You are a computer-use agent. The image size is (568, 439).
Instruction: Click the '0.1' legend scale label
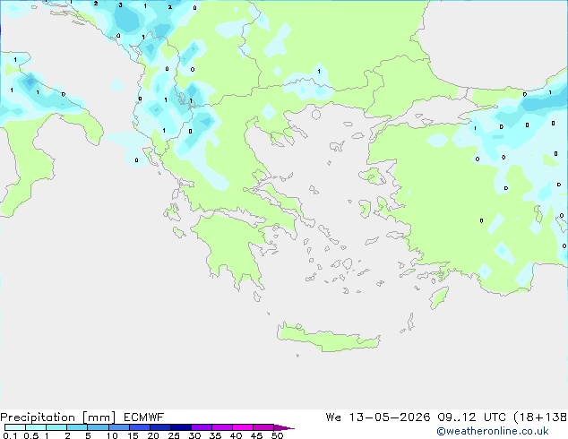click(x=10, y=435)
